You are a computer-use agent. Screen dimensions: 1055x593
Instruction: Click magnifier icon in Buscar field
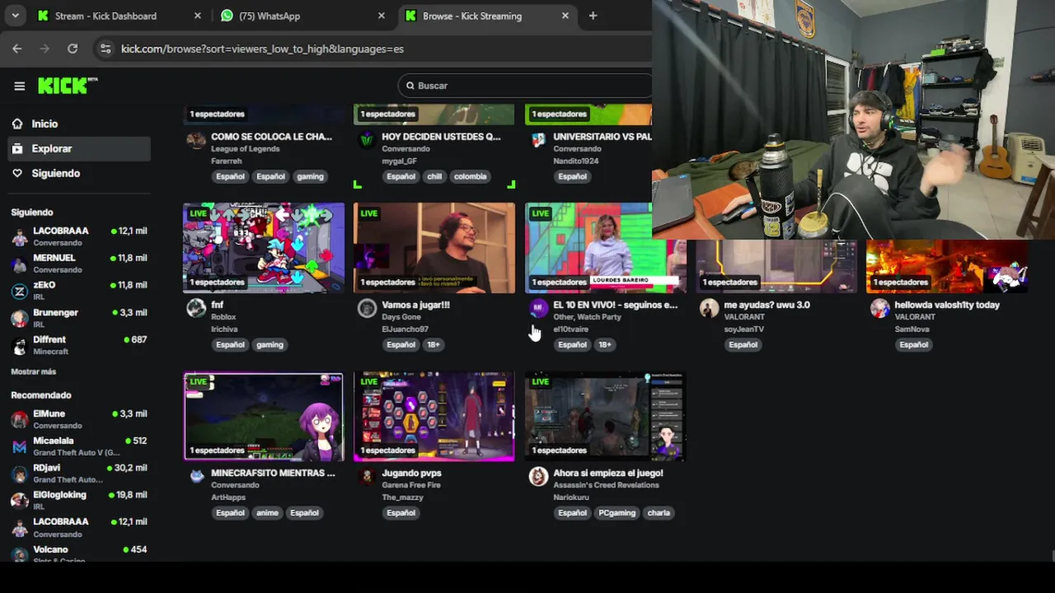click(410, 86)
